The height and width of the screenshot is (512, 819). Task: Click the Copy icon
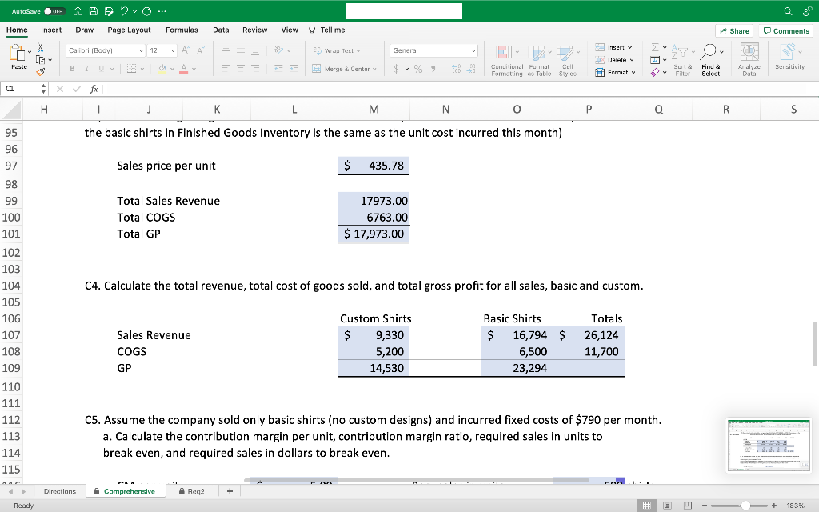click(x=40, y=59)
